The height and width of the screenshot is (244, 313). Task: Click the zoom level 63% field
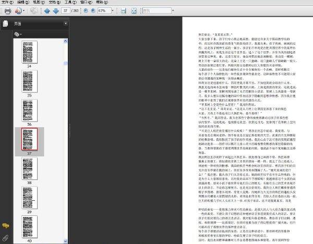click(104, 10)
